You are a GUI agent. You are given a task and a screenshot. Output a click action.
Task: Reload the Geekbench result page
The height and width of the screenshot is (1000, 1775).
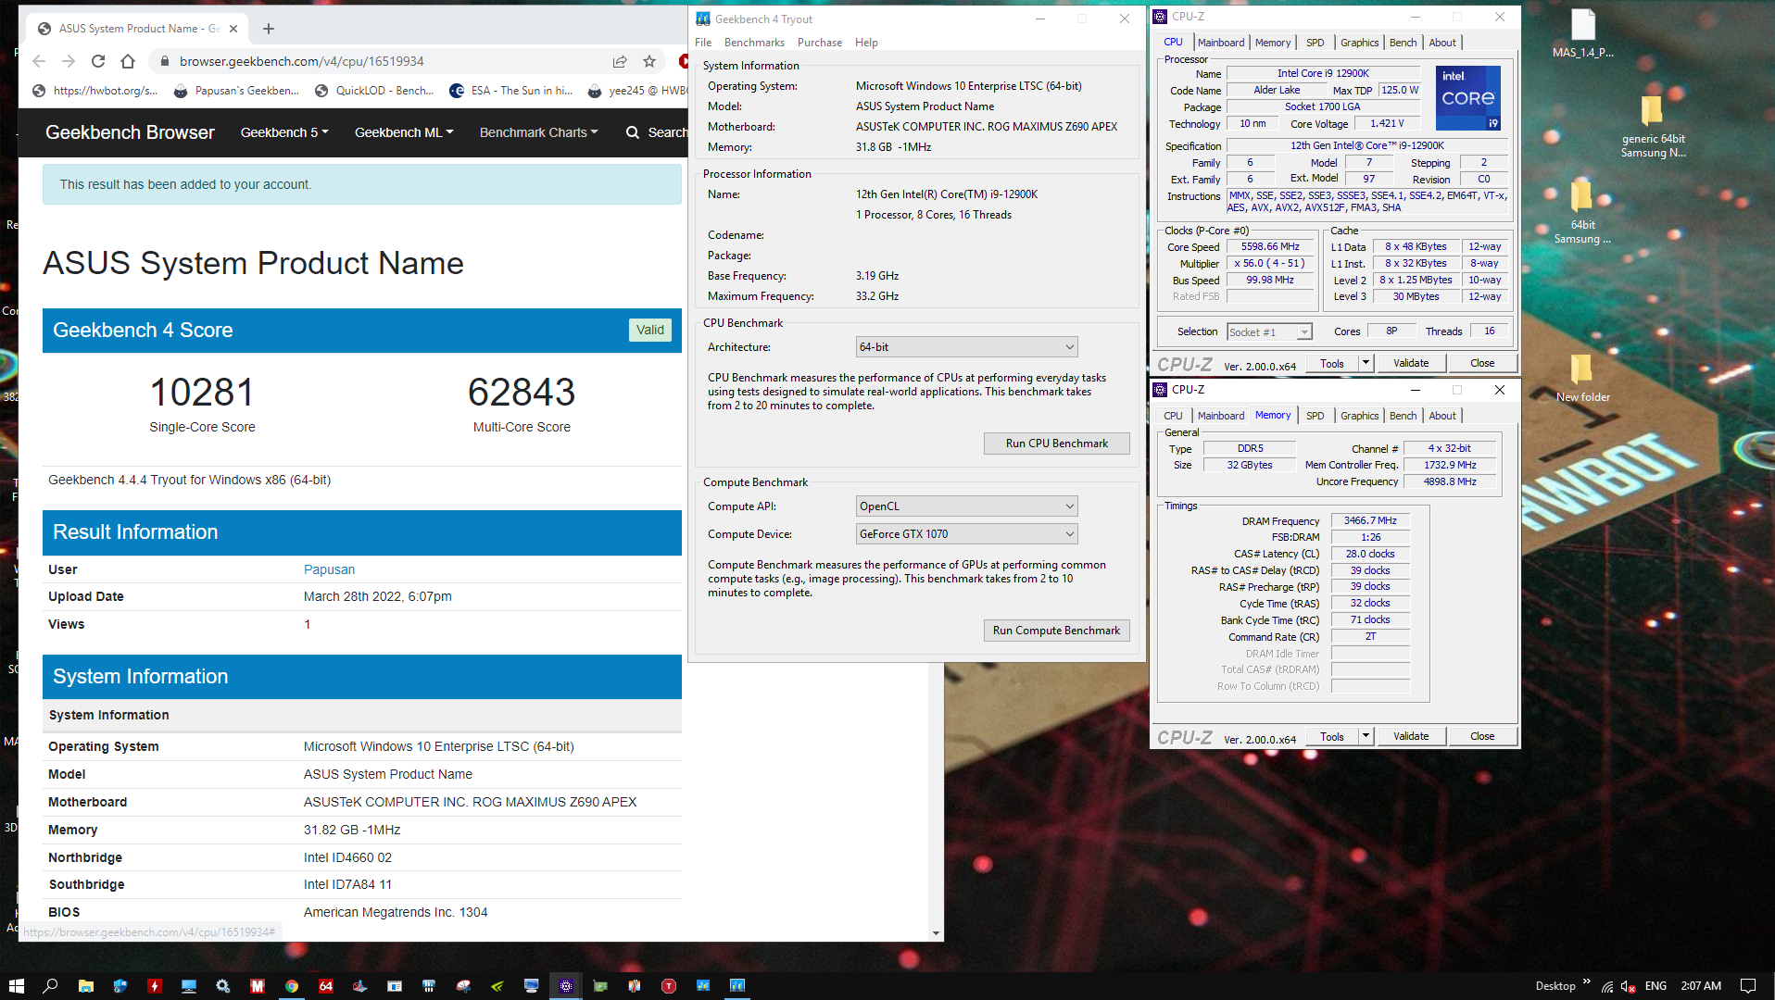[98, 61]
